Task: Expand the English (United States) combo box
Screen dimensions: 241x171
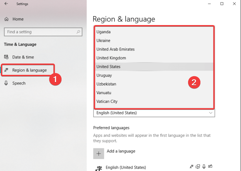Action: (154, 113)
